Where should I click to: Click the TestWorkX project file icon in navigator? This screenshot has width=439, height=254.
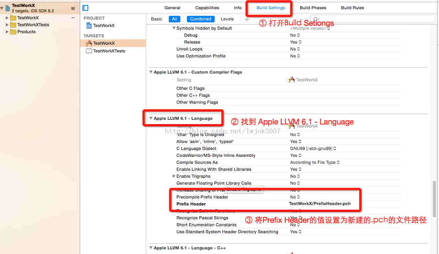[x=8, y=8]
